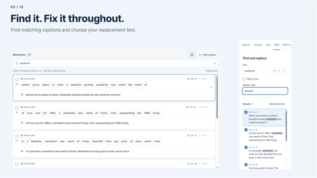The width and height of the screenshot is (317, 178).
Task: Expand sentence 07 with its faint right chevron
Action: 211,144
